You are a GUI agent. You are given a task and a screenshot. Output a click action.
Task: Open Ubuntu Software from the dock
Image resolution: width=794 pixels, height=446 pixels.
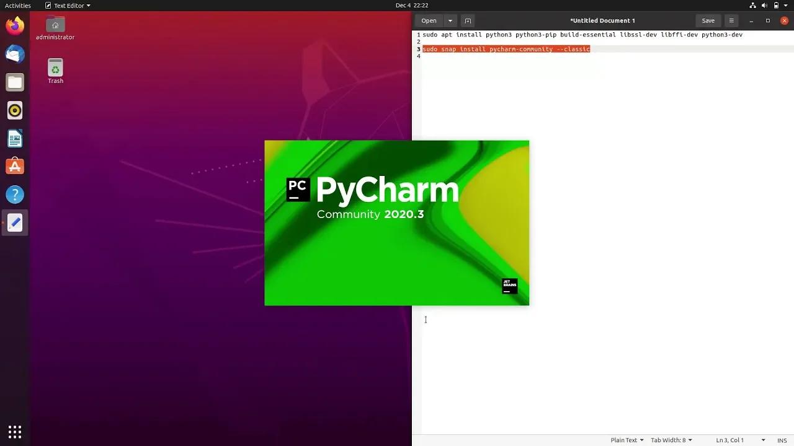(x=15, y=166)
